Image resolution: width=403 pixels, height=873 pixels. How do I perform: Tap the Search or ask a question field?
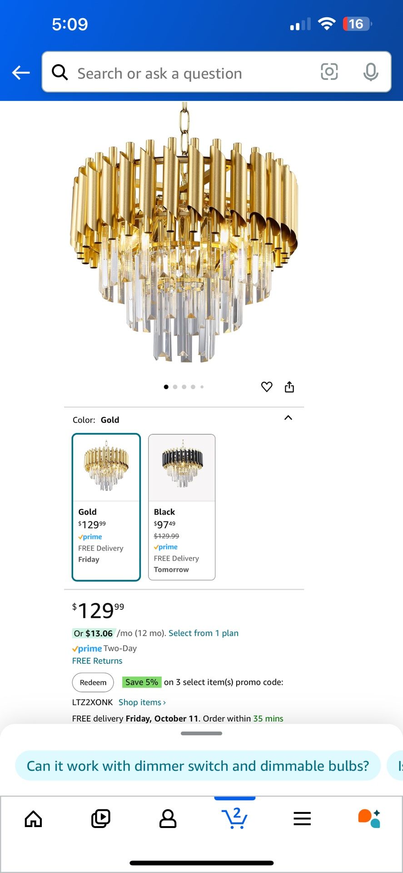[x=182, y=73]
